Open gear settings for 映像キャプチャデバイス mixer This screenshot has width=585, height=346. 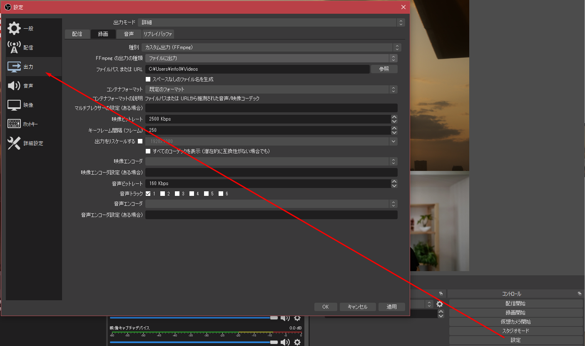point(297,342)
